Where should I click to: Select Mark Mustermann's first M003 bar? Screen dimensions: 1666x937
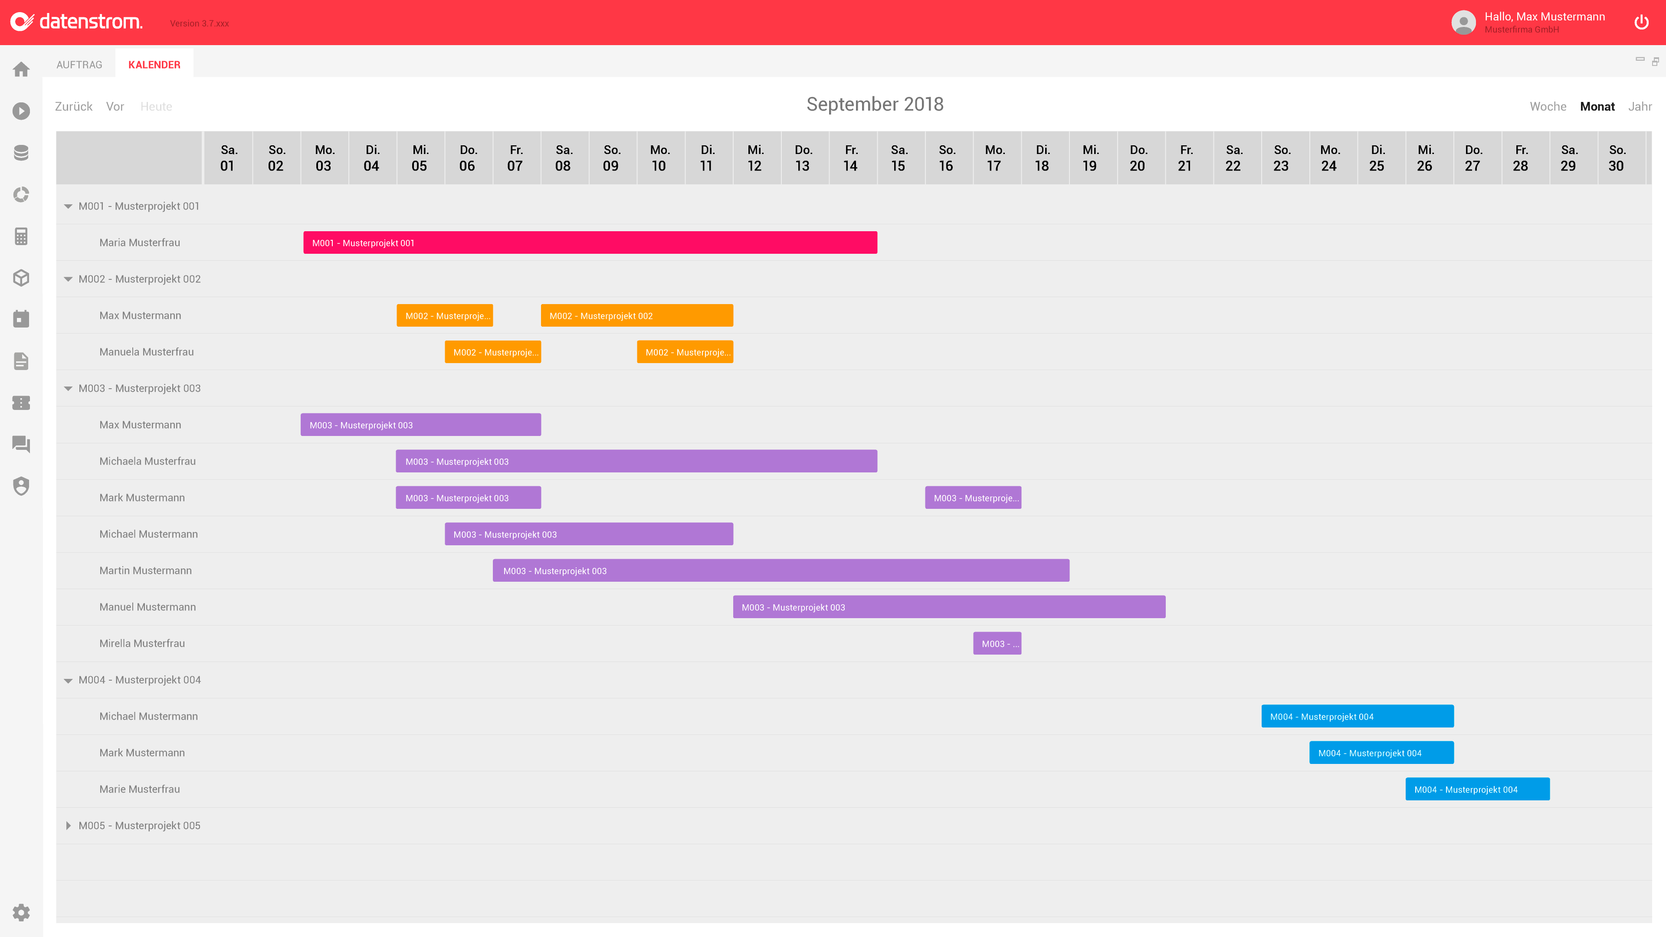(x=469, y=498)
